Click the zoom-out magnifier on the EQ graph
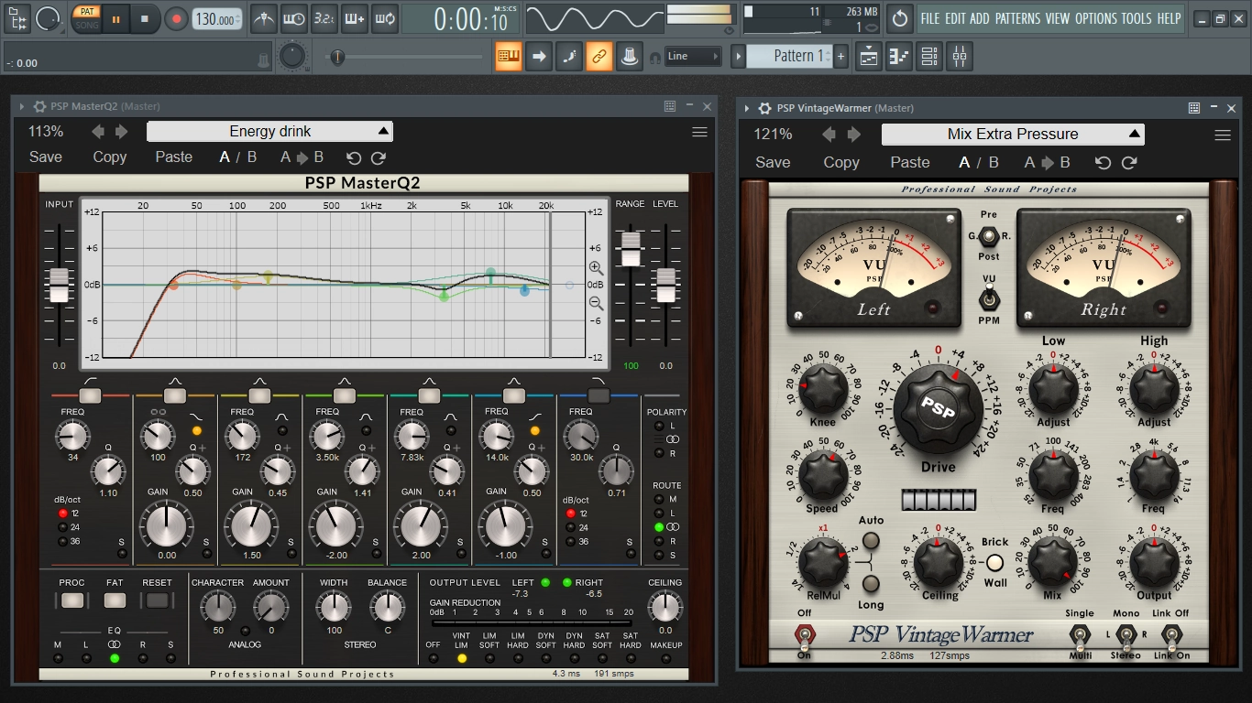 pyautogui.click(x=596, y=303)
